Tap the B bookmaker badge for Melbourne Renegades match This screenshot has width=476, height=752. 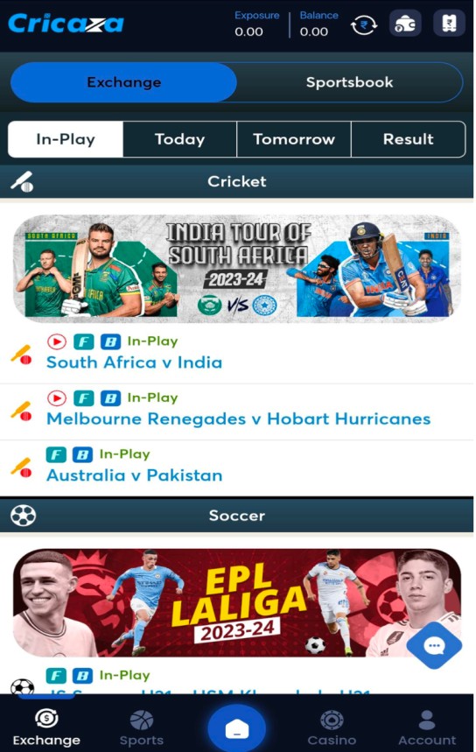pos(110,398)
